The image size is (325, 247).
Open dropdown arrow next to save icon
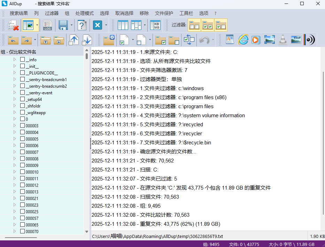pos(71,25)
